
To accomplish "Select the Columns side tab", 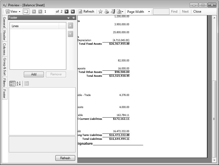I will [x=4, y=49].
